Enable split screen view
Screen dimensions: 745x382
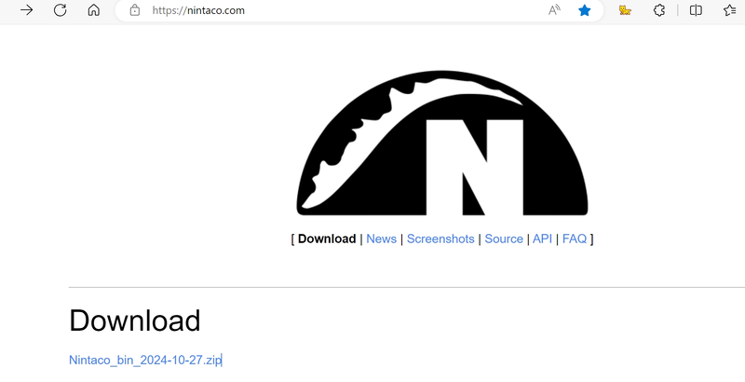(696, 10)
